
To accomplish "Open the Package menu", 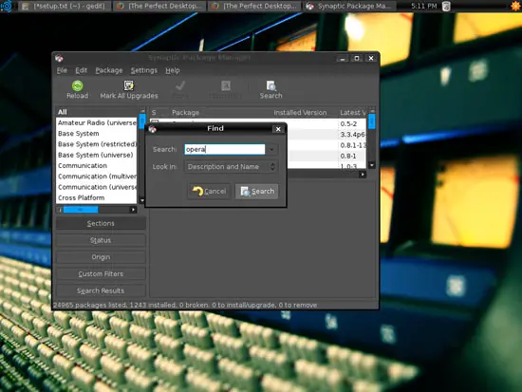I will tap(109, 70).
